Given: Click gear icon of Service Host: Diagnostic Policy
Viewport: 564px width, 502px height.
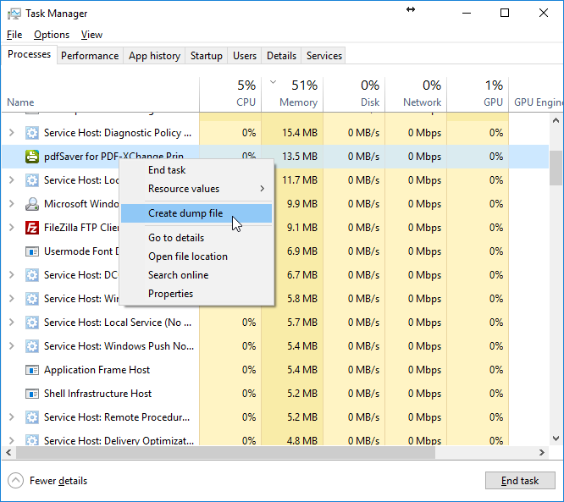Looking at the screenshot, I should [32, 133].
